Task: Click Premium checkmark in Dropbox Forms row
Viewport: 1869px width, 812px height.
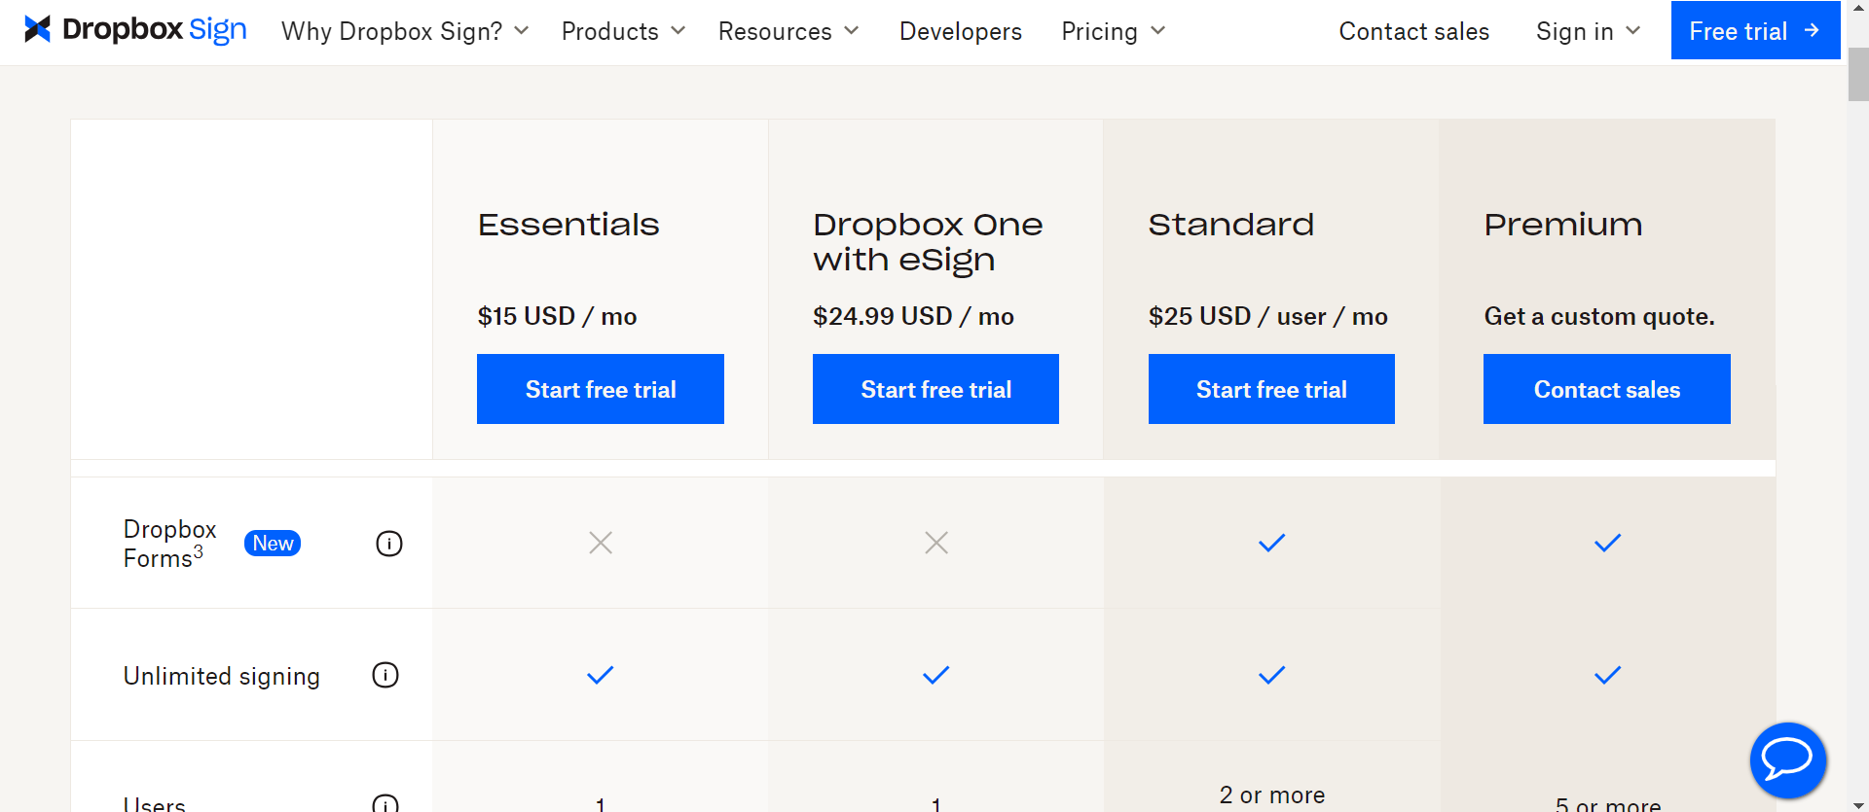Action: coord(1607,543)
